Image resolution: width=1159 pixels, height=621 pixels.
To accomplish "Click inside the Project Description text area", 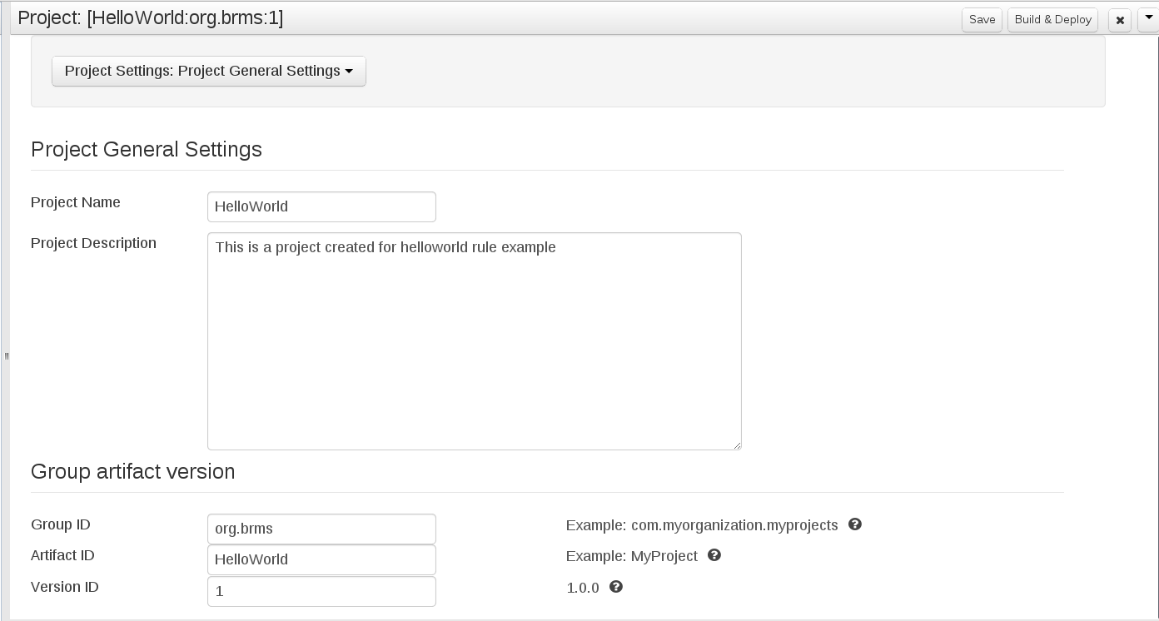I will [474, 341].
